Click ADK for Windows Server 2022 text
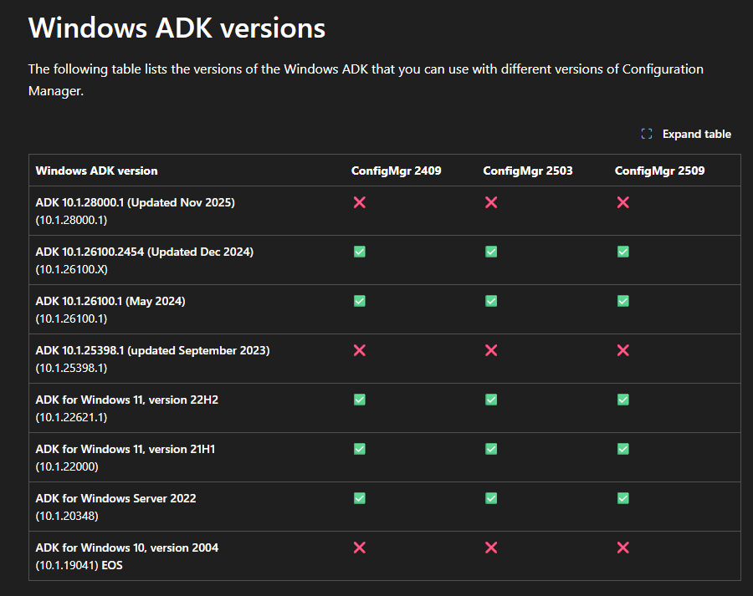 [115, 498]
